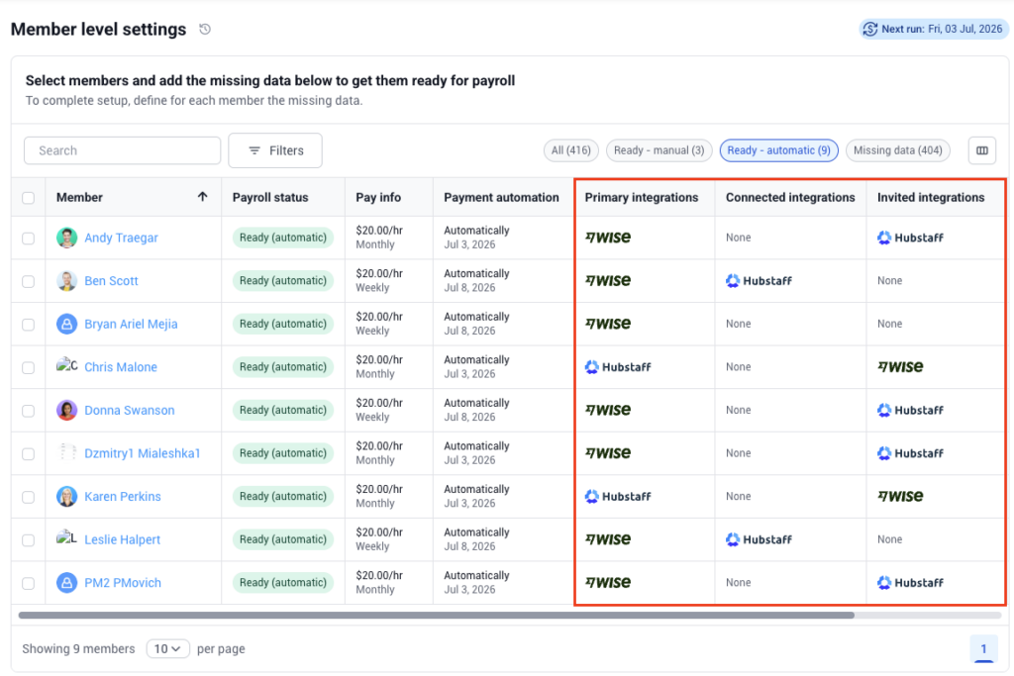
Task: Click Bryan Ariel Mejia's avatar icon
Action: tap(66, 324)
